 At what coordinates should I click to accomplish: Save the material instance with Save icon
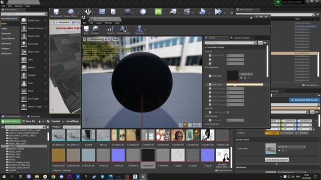tap(86, 29)
